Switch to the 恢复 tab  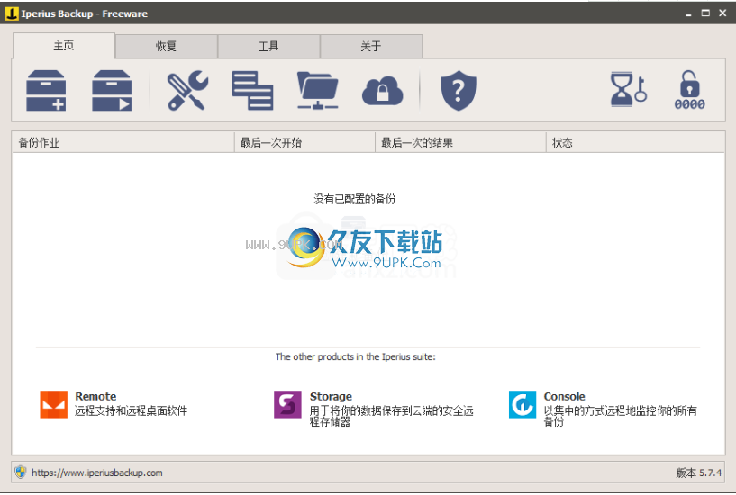click(x=166, y=47)
